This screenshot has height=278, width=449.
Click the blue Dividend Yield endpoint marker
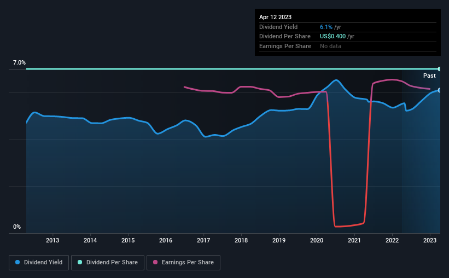[440, 90]
